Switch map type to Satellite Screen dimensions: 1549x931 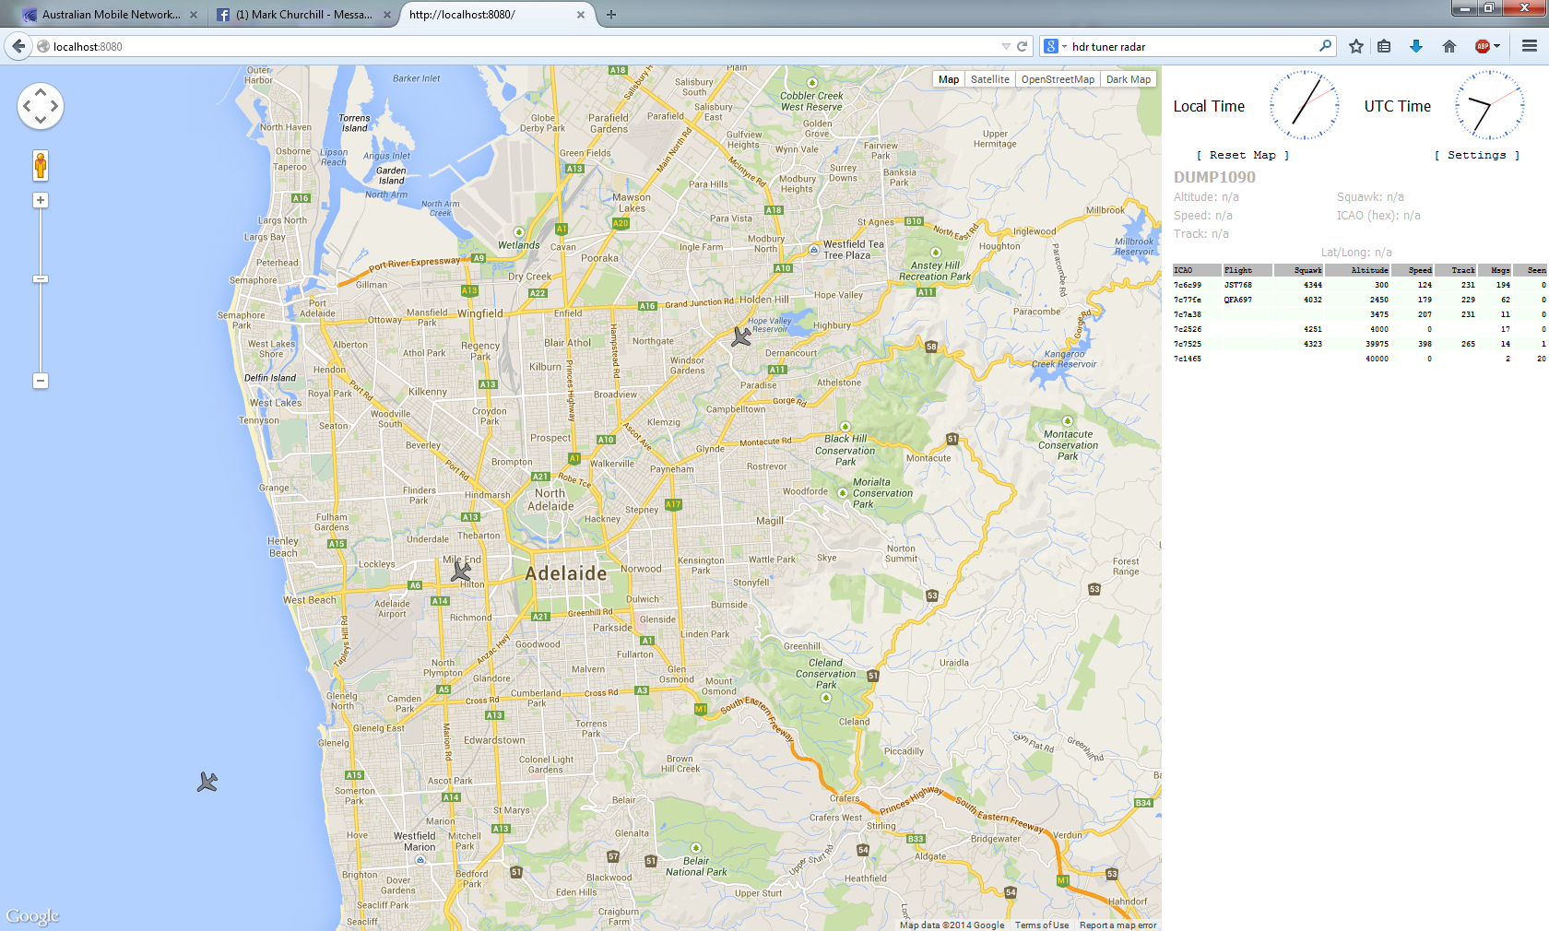click(x=990, y=79)
